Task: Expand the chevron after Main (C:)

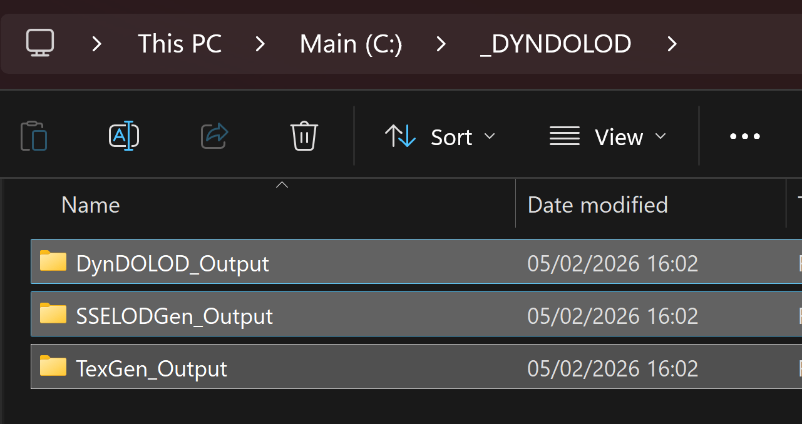Action: (x=441, y=44)
